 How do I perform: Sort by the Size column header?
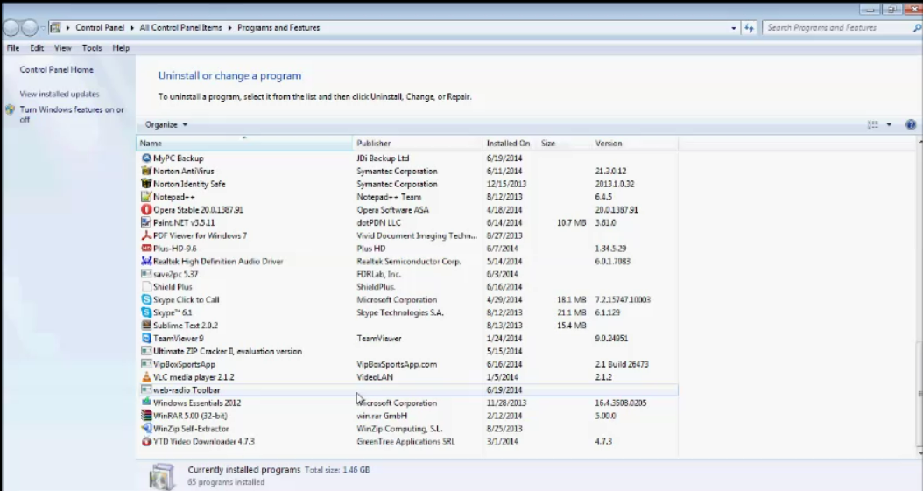click(564, 143)
